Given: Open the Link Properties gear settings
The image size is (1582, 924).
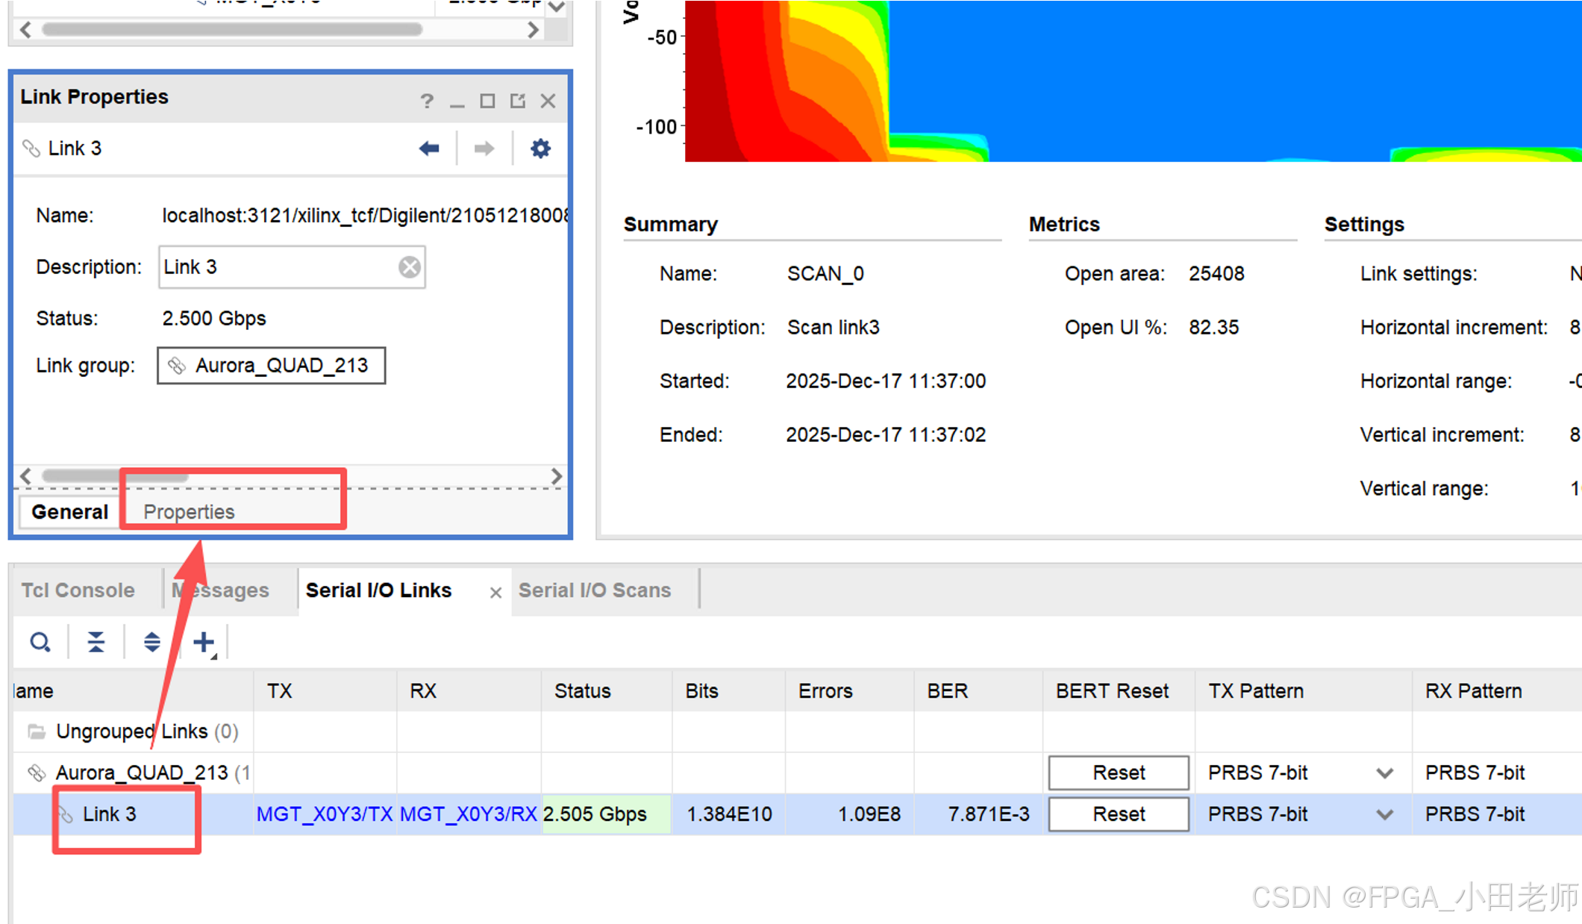Looking at the screenshot, I should (540, 149).
